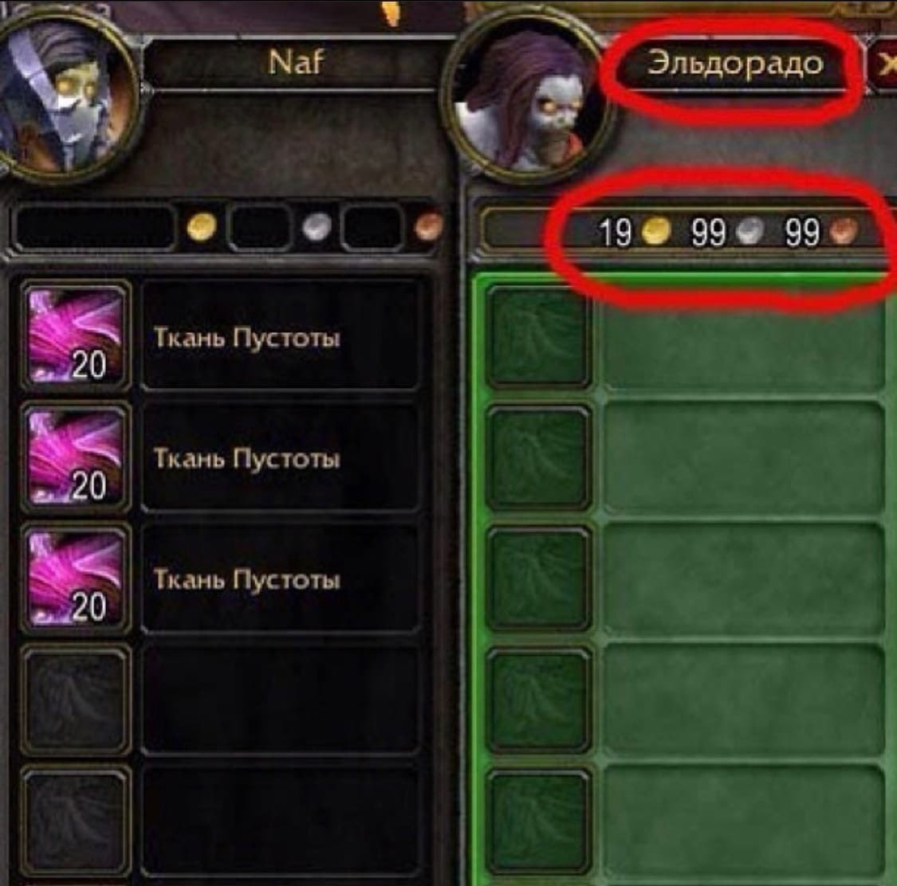Screen dimensions: 897x886
Task: Focus Naf's empty silver amount field
Action: coord(259,227)
